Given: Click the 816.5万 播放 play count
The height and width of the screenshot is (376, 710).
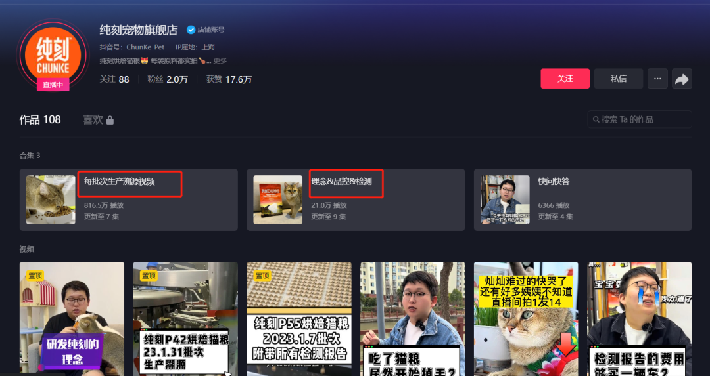Looking at the screenshot, I should [x=104, y=205].
